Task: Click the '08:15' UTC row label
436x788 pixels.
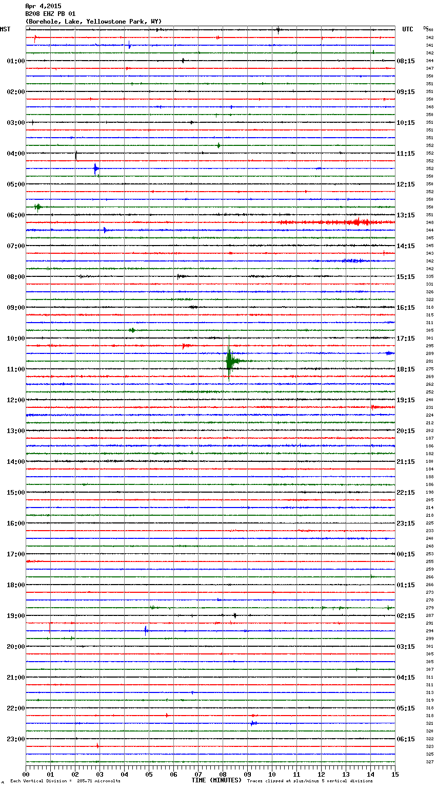Action: [406, 61]
